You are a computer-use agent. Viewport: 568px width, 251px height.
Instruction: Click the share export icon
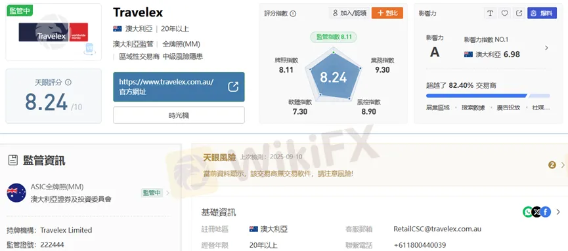click(x=519, y=13)
